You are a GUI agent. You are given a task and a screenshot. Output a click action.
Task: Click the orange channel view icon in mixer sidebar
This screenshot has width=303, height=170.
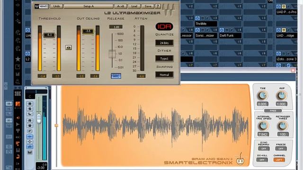tap(18, 104)
